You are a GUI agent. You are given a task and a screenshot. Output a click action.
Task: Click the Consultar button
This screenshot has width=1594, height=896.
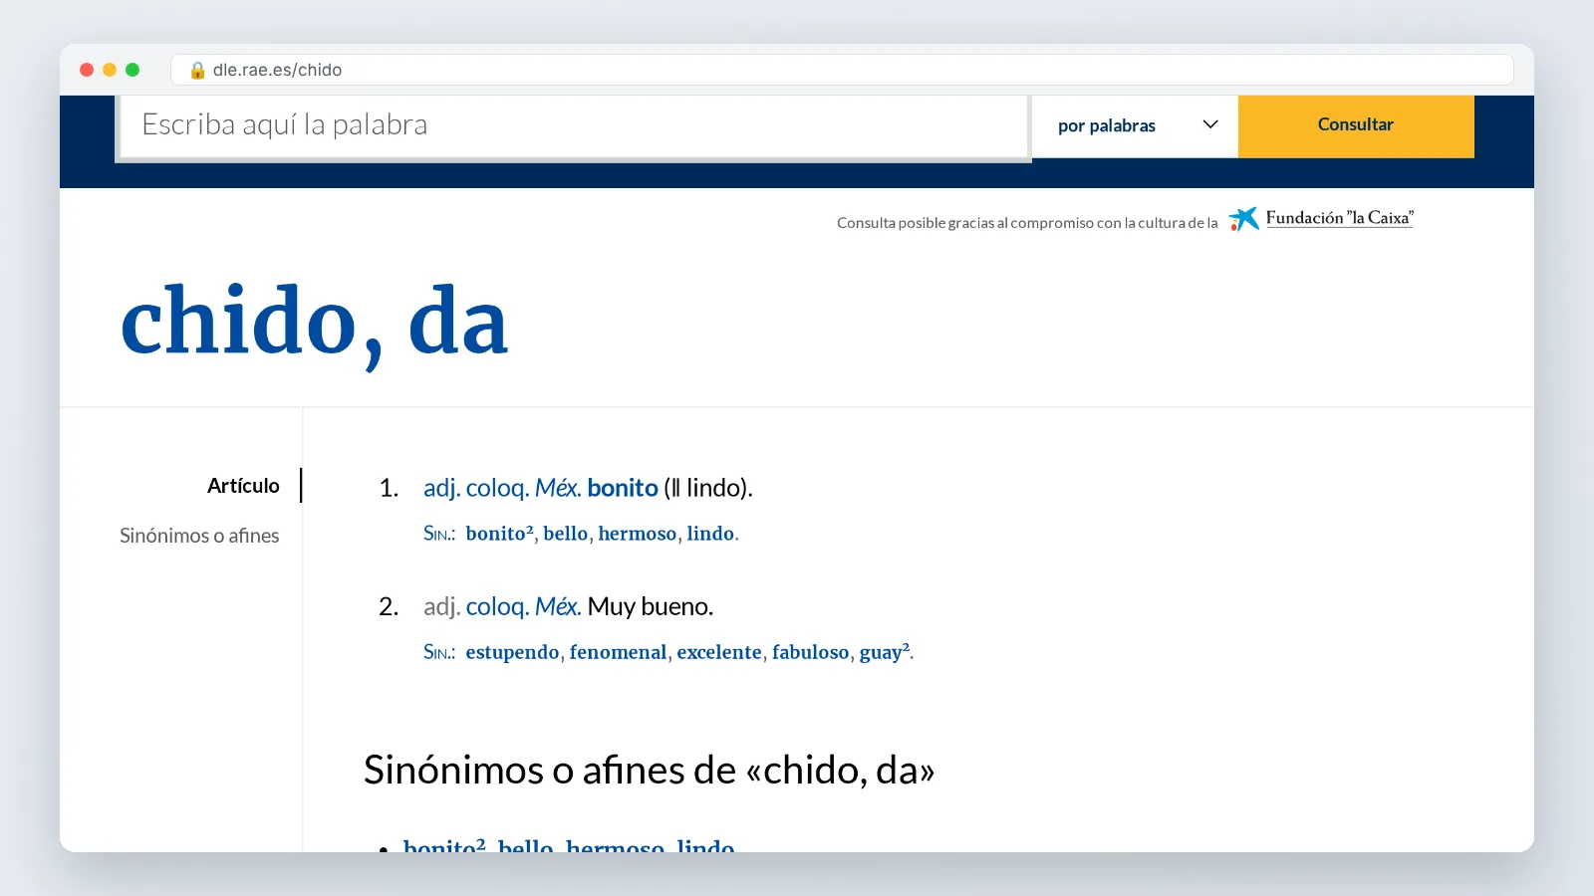tap(1356, 125)
